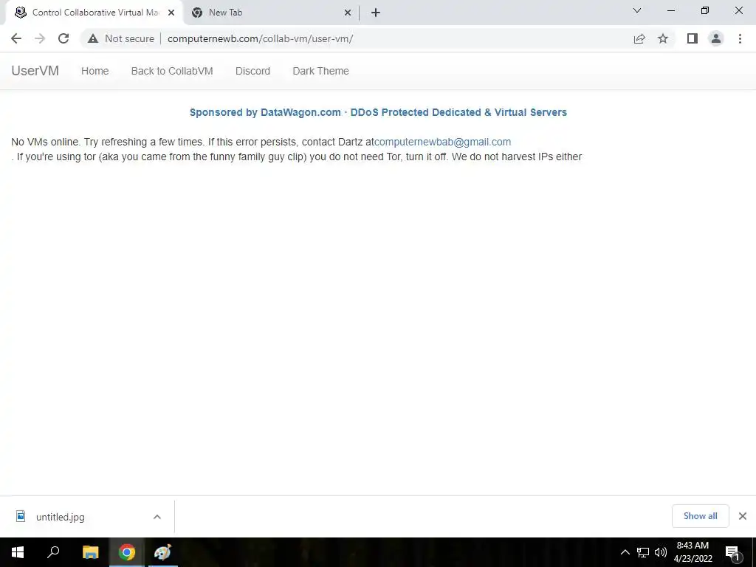756x567 pixels.
Task: Go Back to CollabVM
Action: (x=171, y=71)
